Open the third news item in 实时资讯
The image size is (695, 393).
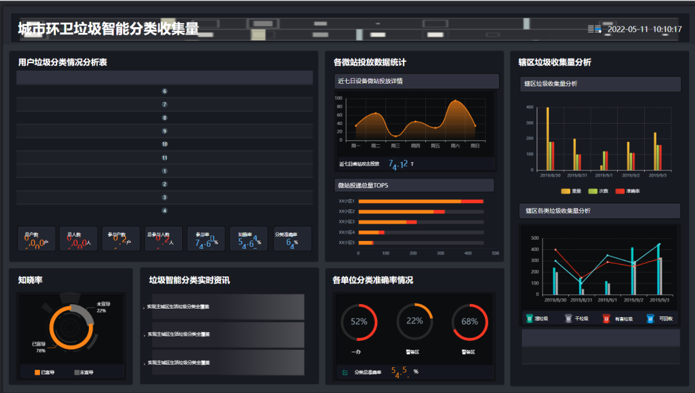pyautogui.click(x=228, y=362)
